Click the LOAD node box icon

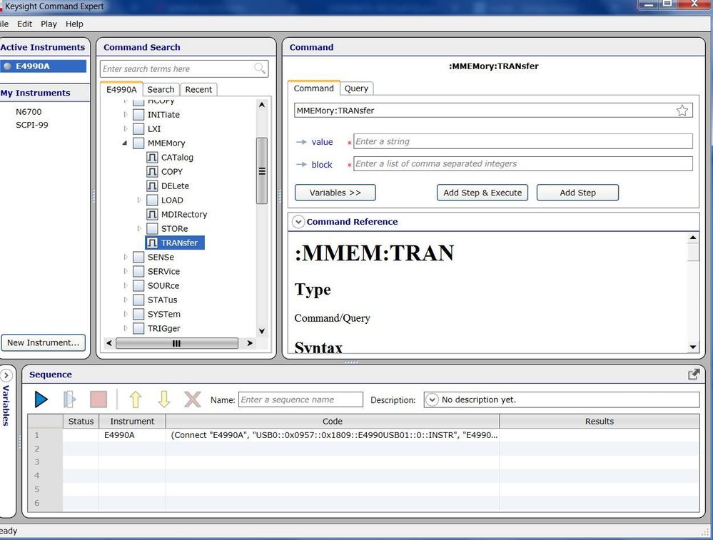(152, 200)
